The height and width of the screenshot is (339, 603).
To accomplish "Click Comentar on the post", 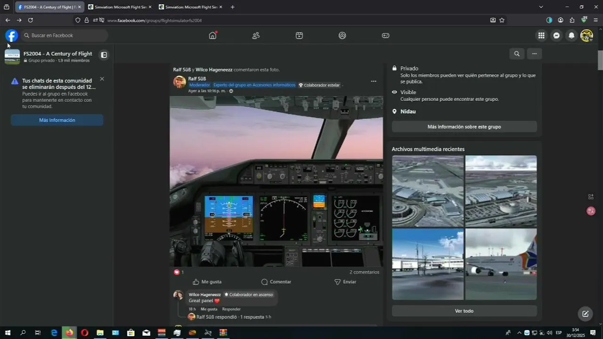I will (x=276, y=282).
